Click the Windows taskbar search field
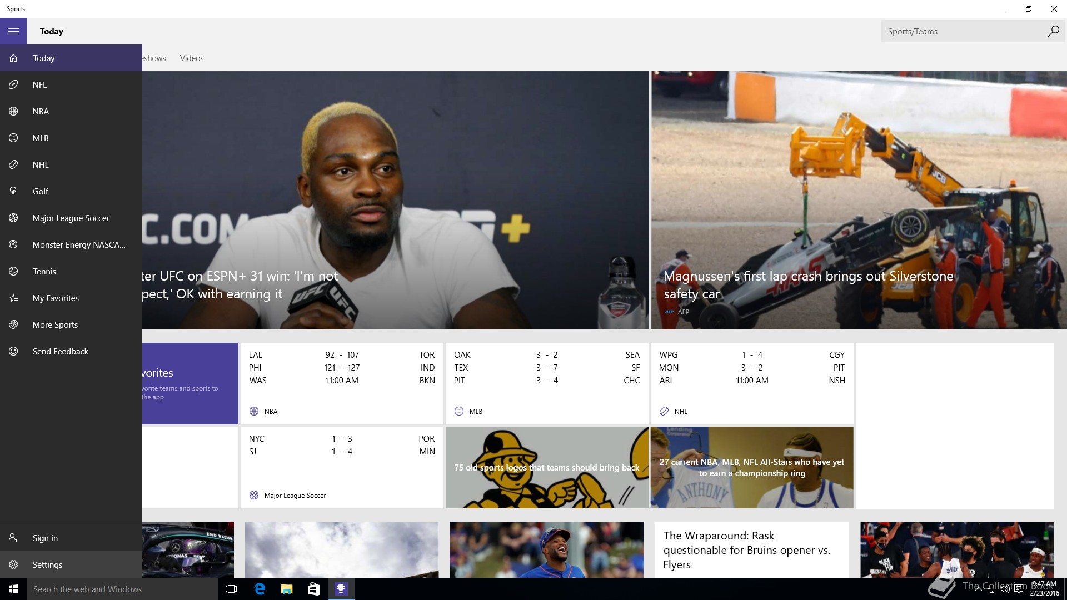This screenshot has width=1067, height=600. point(122,589)
